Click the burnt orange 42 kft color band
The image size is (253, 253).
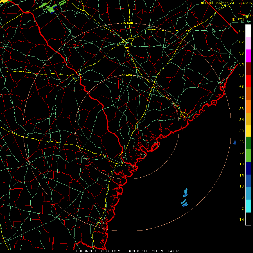pyautogui.click(x=248, y=93)
